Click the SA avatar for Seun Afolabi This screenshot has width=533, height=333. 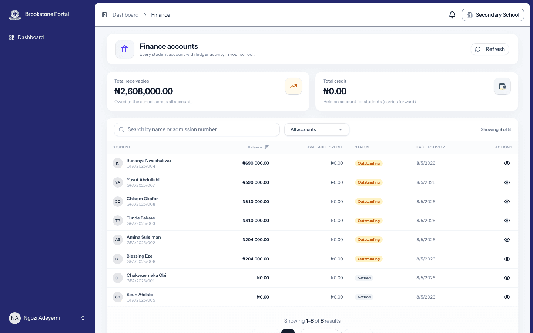[118, 297]
